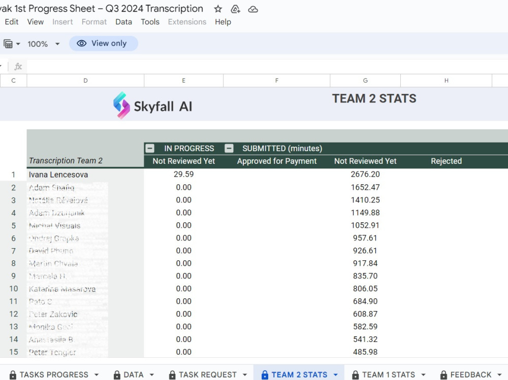Open the Insert menu
Viewport: 508px width, 380px height.
click(x=62, y=22)
